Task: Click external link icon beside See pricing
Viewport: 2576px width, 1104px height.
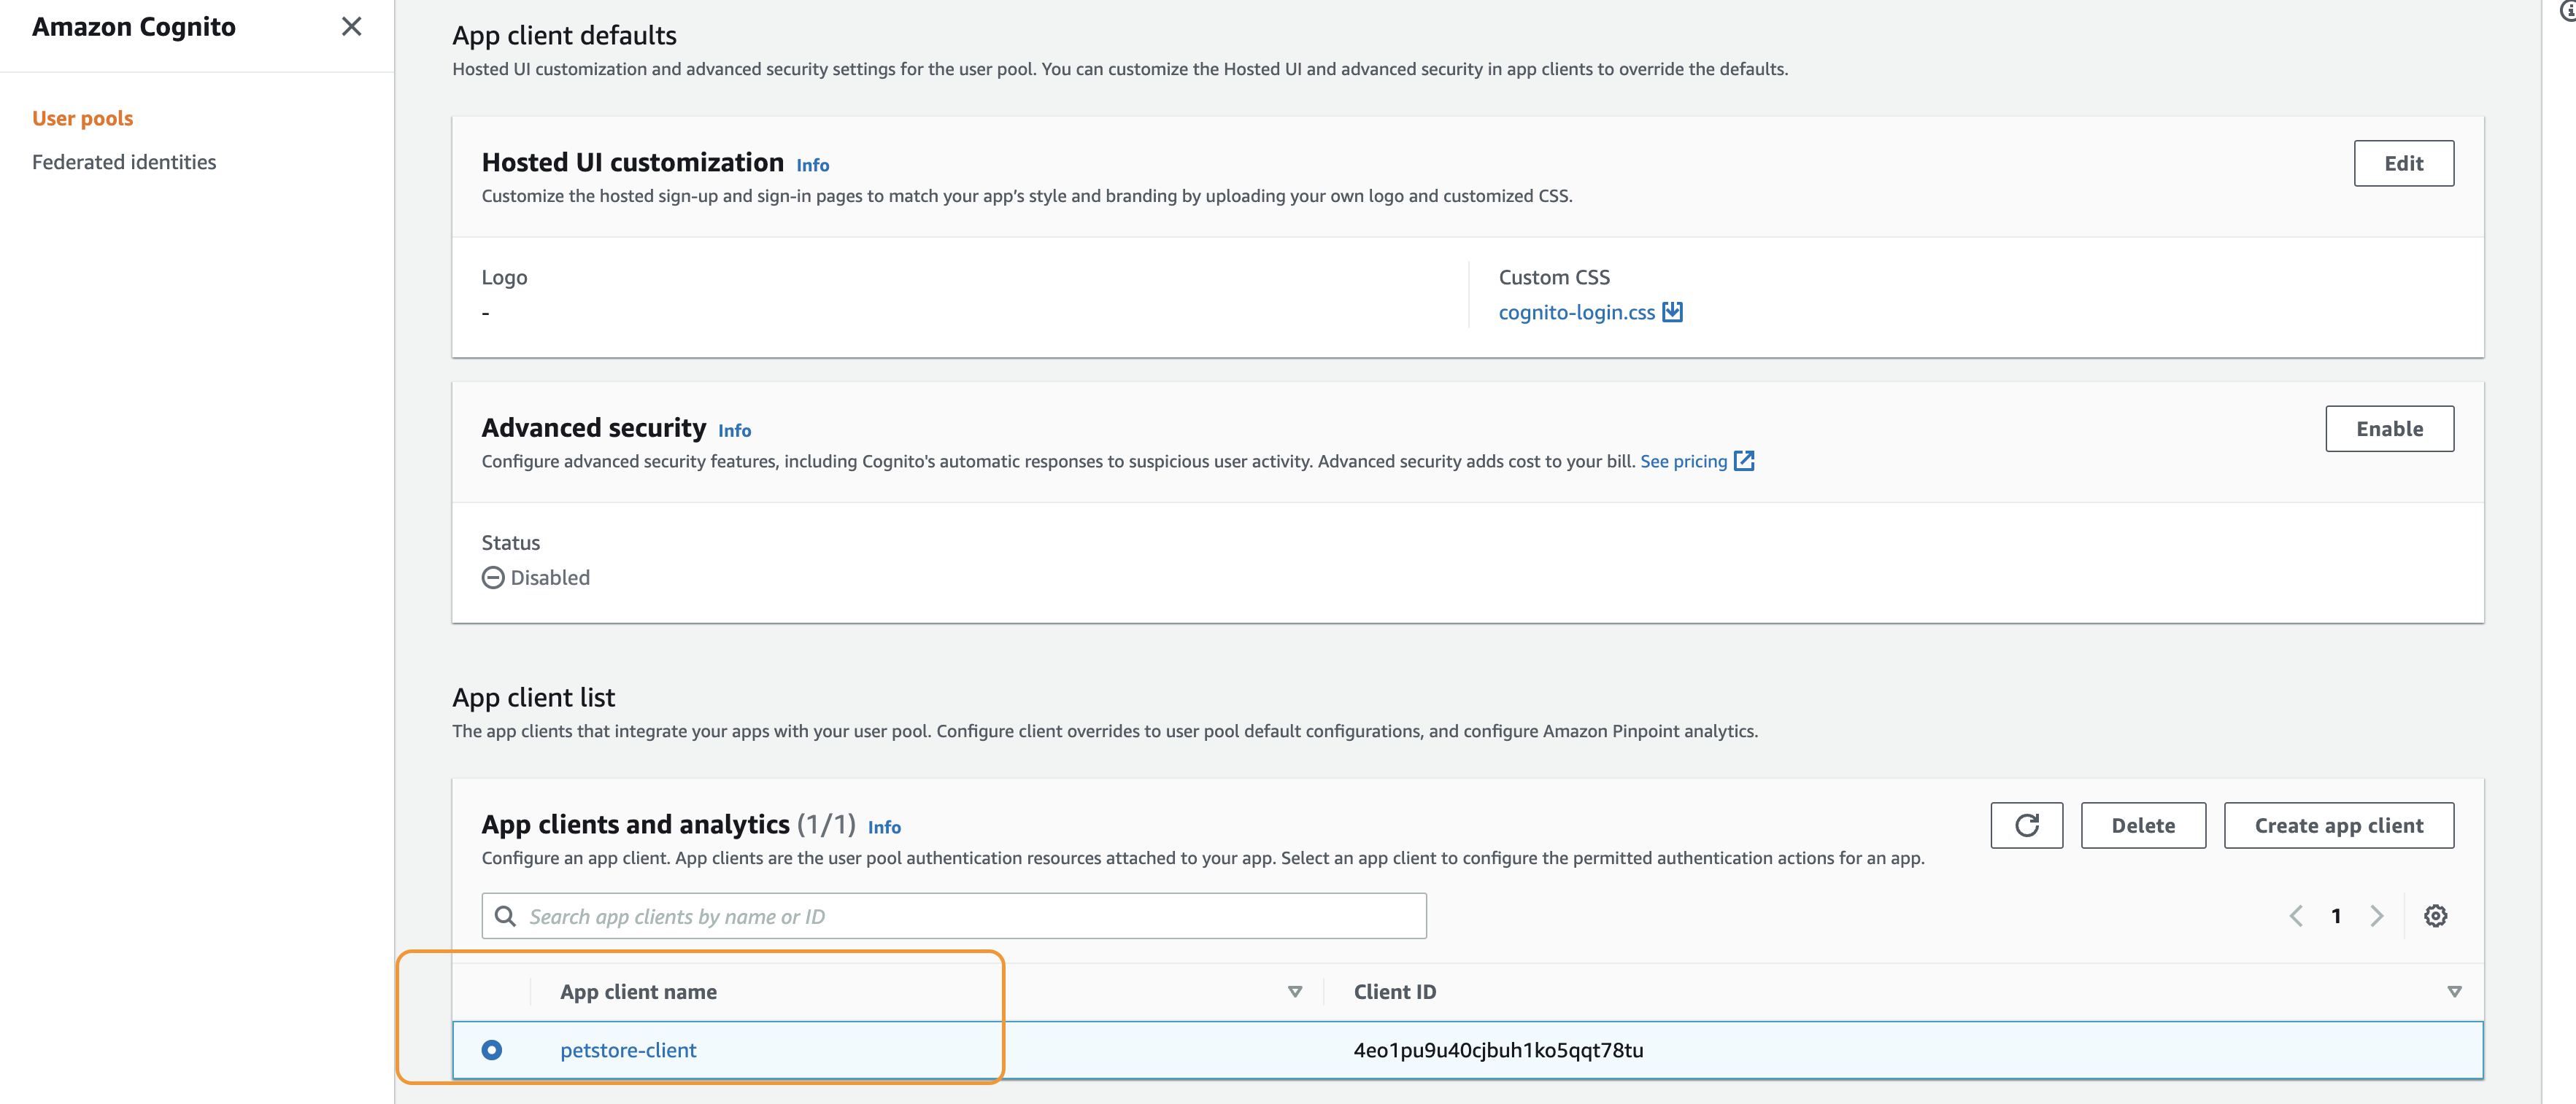Action: pos(1743,461)
